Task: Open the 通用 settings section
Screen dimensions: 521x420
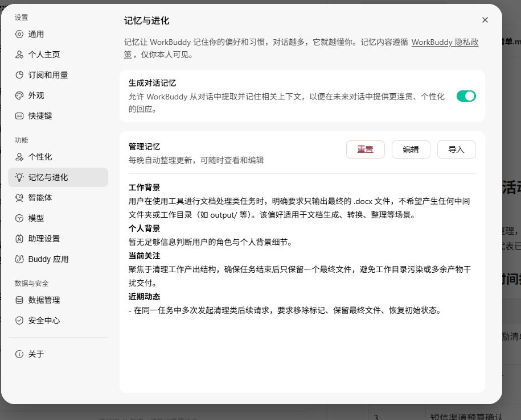Action: click(x=58, y=34)
